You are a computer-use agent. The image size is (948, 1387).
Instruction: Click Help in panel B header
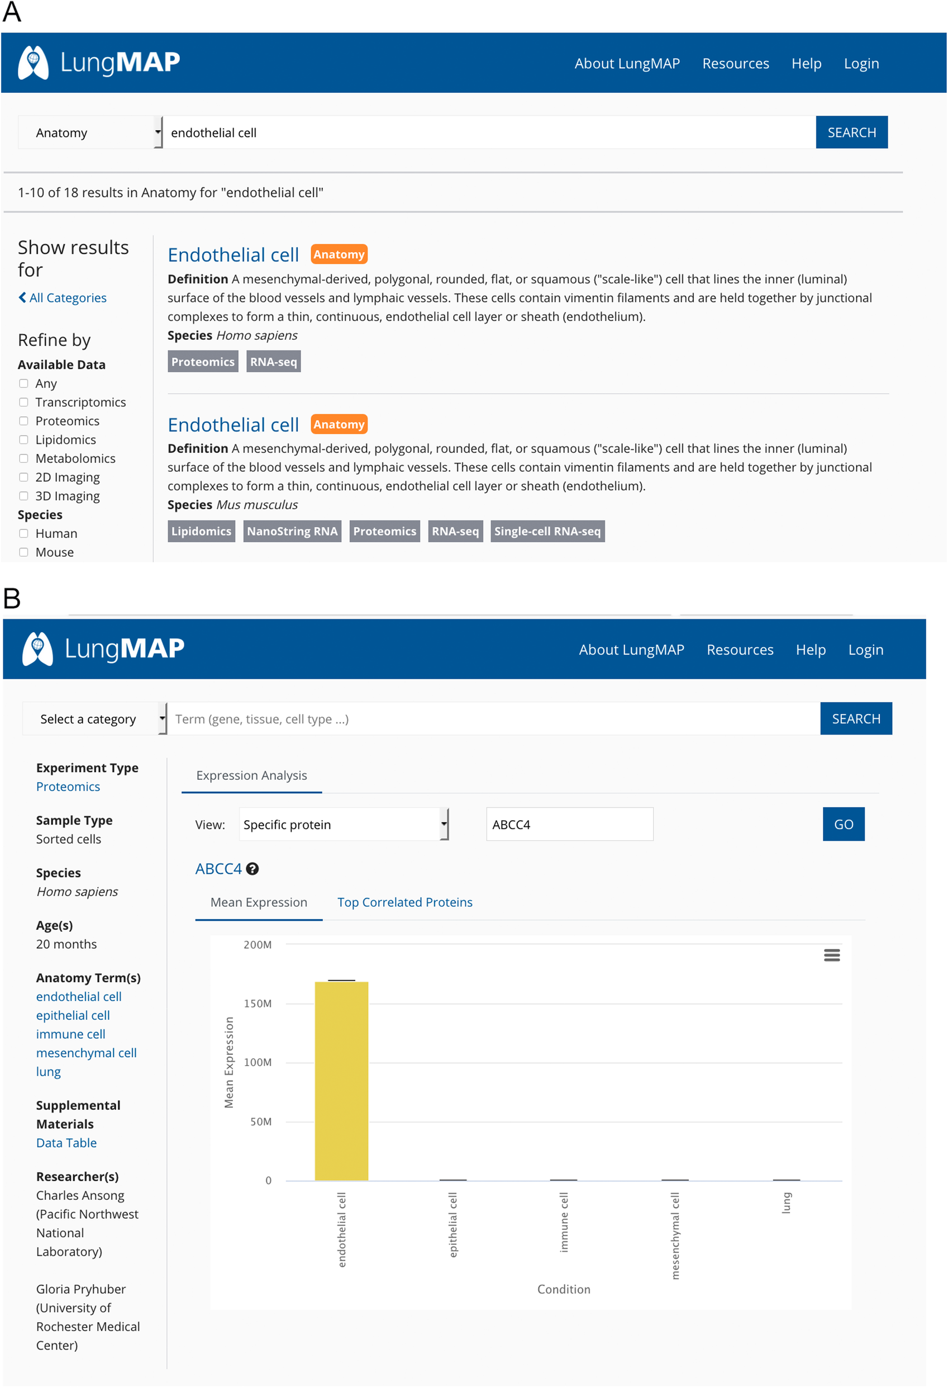[810, 650]
